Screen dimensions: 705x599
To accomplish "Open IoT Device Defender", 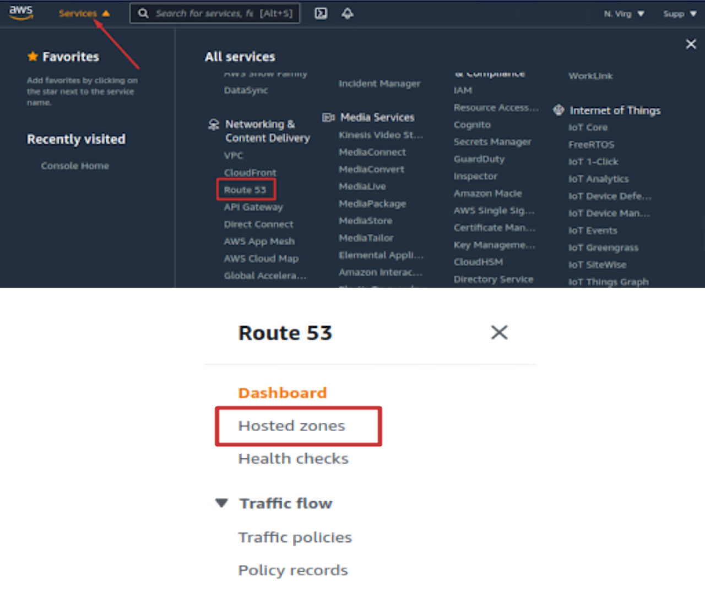I will (610, 196).
